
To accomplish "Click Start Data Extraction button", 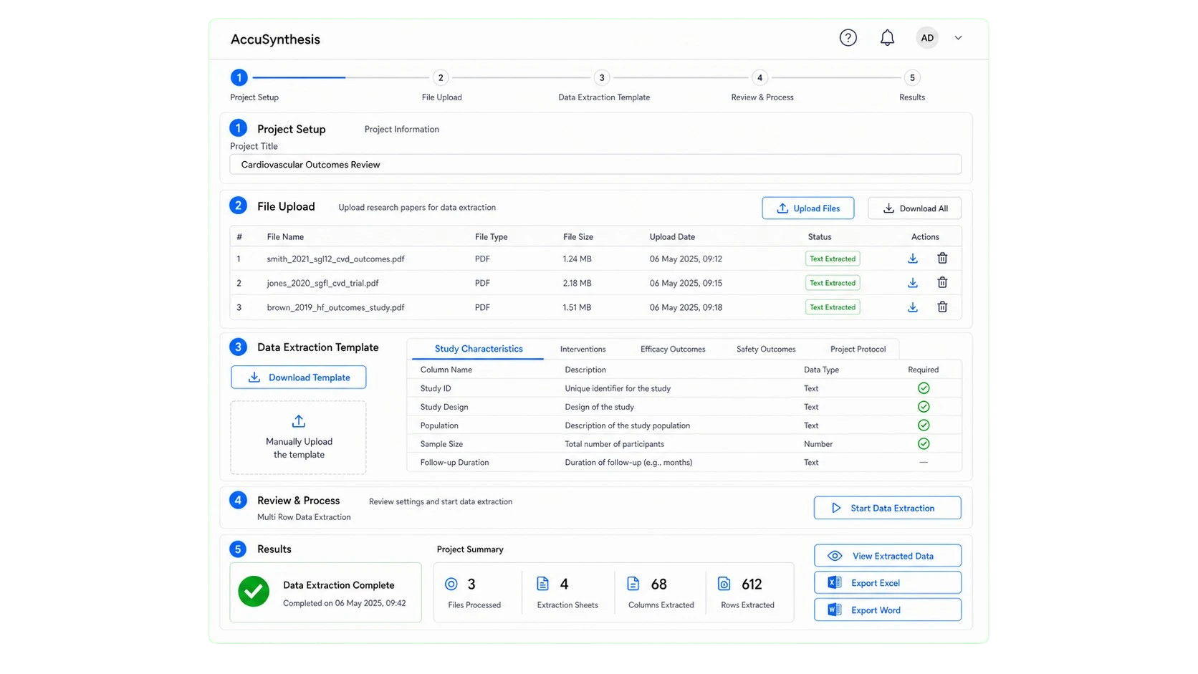I will pyautogui.click(x=887, y=508).
